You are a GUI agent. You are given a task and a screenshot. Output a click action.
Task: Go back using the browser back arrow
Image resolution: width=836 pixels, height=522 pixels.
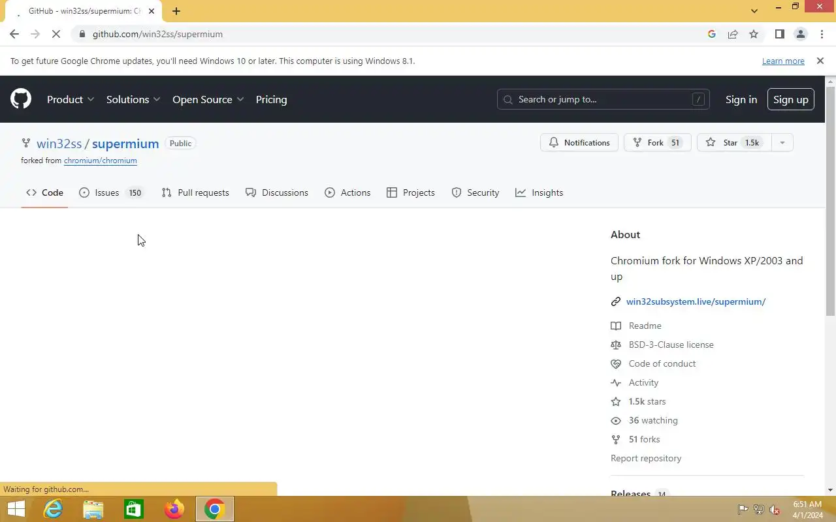click(x=14, y=34)
